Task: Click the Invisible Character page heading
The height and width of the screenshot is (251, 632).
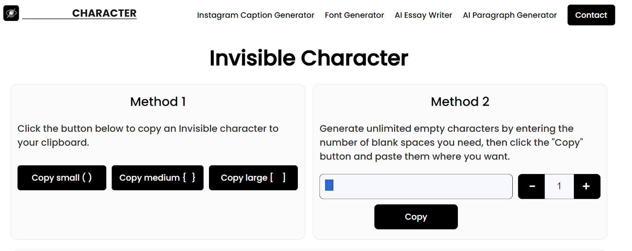Action: (x=308, y=58)
